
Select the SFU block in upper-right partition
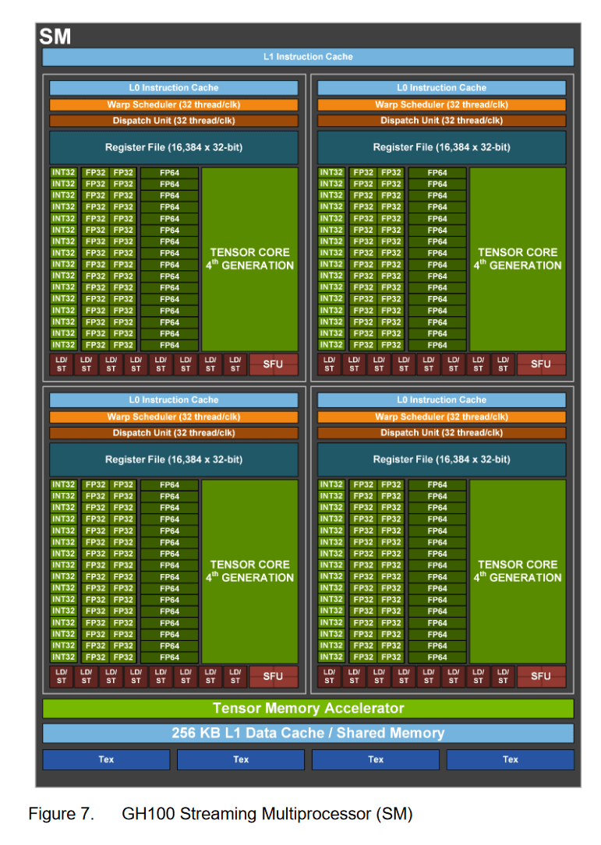coord(542,364)
